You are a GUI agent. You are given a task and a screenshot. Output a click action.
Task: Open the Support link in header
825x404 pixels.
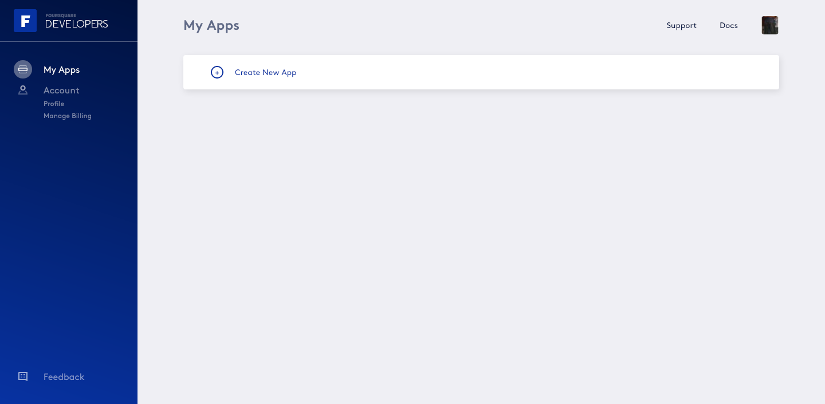coord(681,26)
